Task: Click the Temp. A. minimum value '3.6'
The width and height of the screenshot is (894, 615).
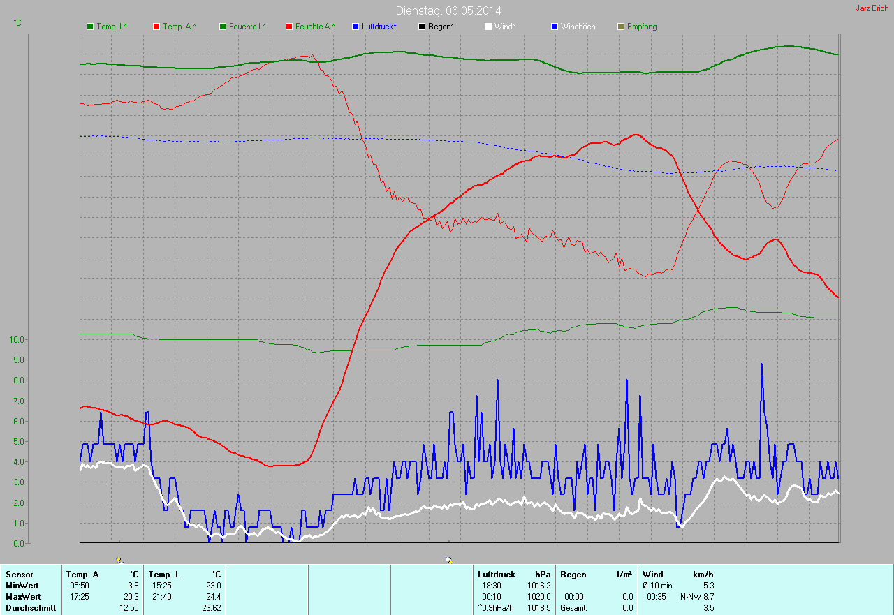Action: point(133,586)
